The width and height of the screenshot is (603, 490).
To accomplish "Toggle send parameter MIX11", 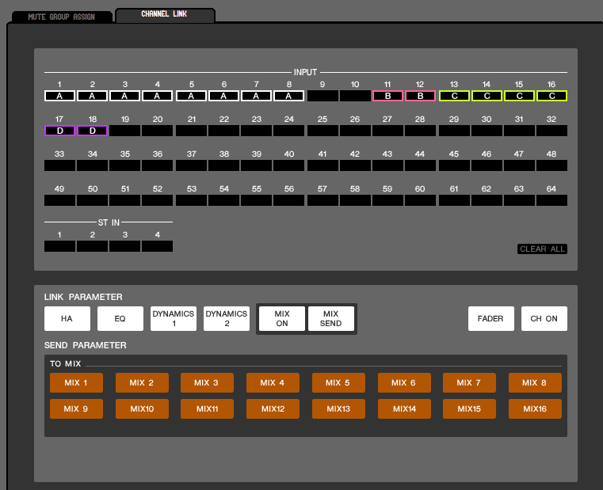I will point(207,409).
